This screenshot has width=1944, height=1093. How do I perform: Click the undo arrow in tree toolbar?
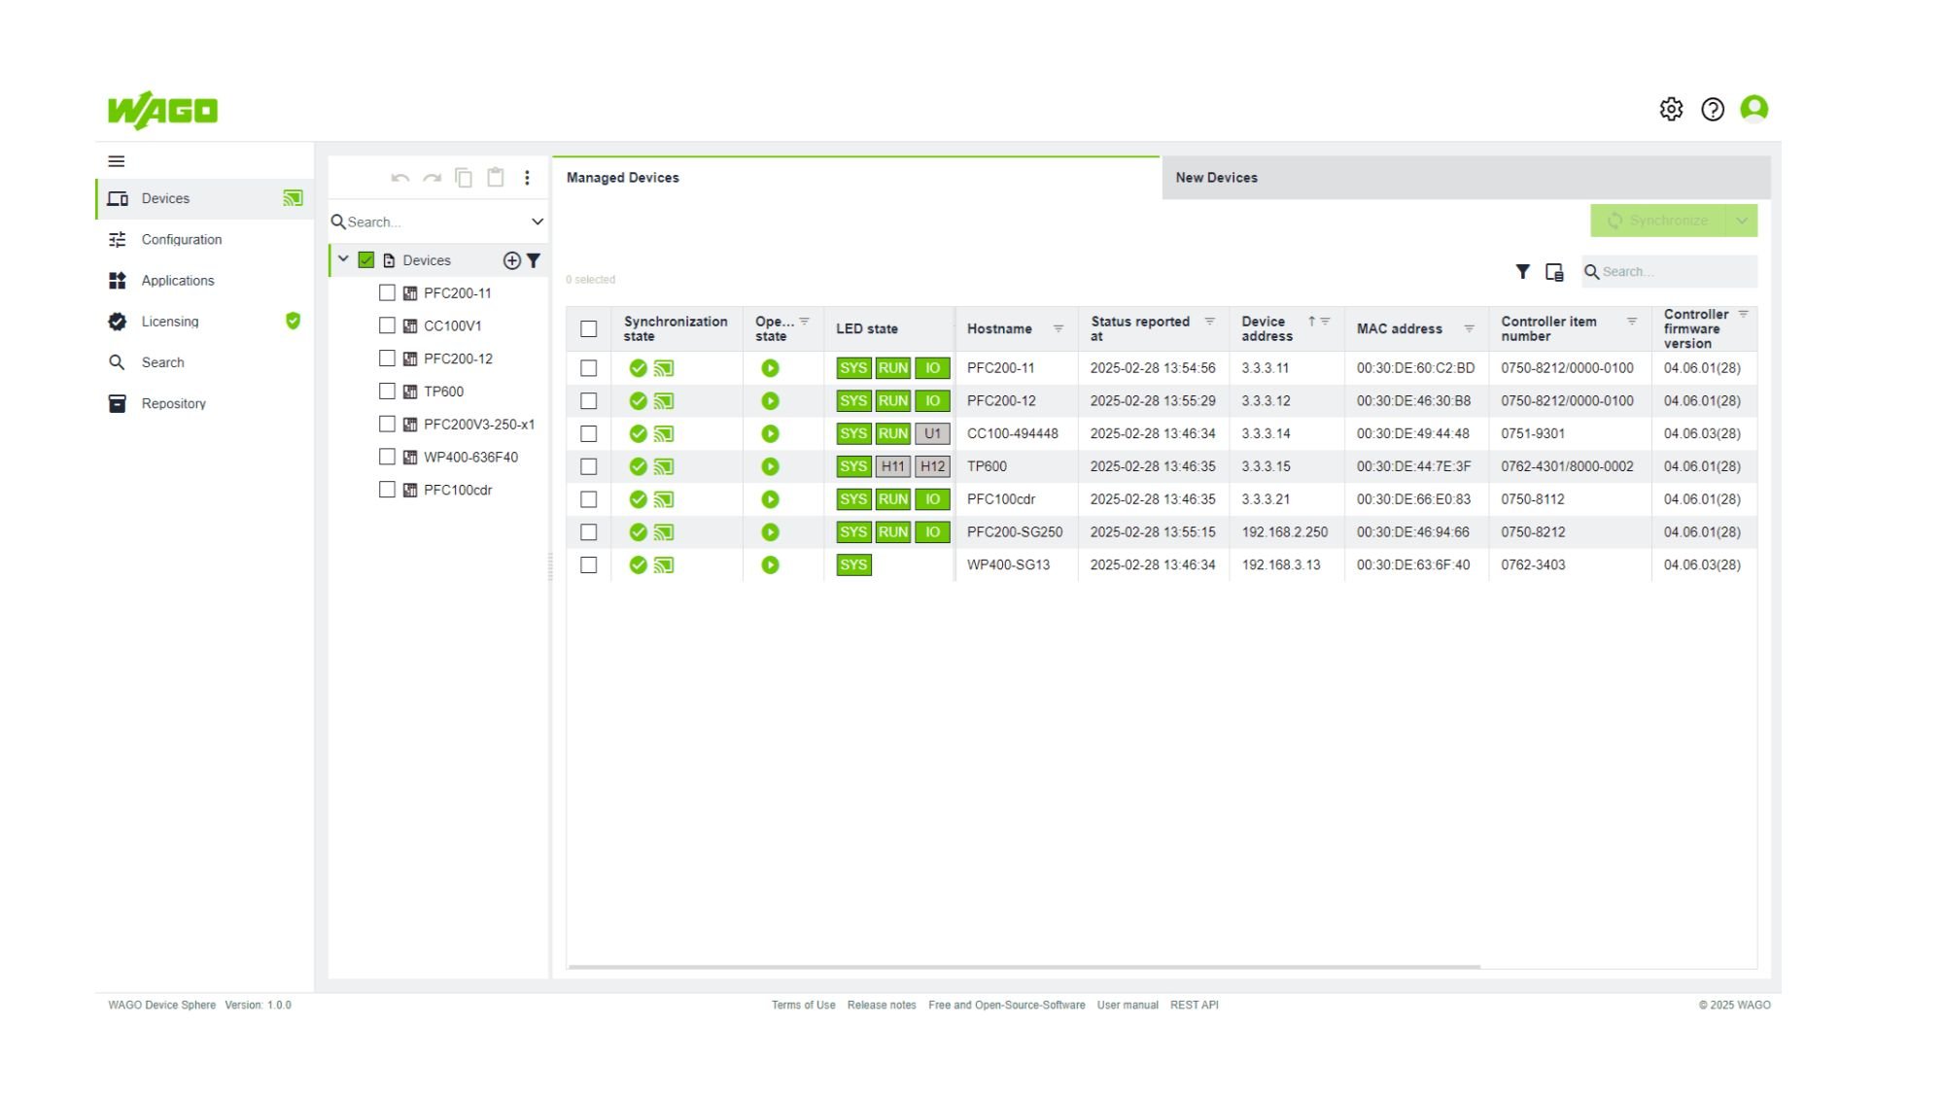pos(399,178)
